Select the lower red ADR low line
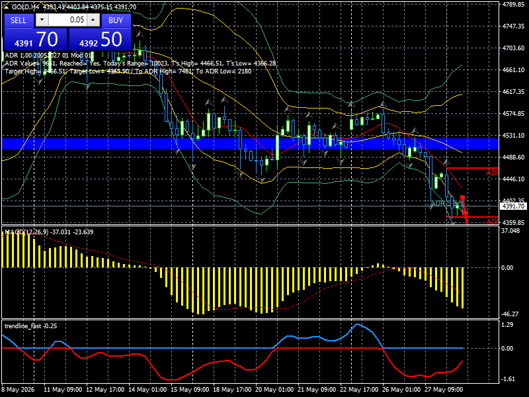This screenshot has height=397, width=529. tap(473, 217)
